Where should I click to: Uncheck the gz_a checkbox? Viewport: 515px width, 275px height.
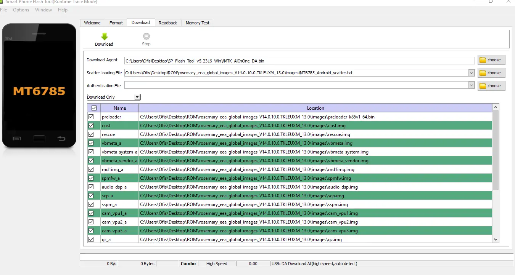91,240
